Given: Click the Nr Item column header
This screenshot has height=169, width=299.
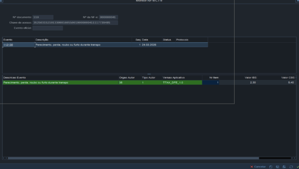Looking at the screenshot, I should (211, 77).
